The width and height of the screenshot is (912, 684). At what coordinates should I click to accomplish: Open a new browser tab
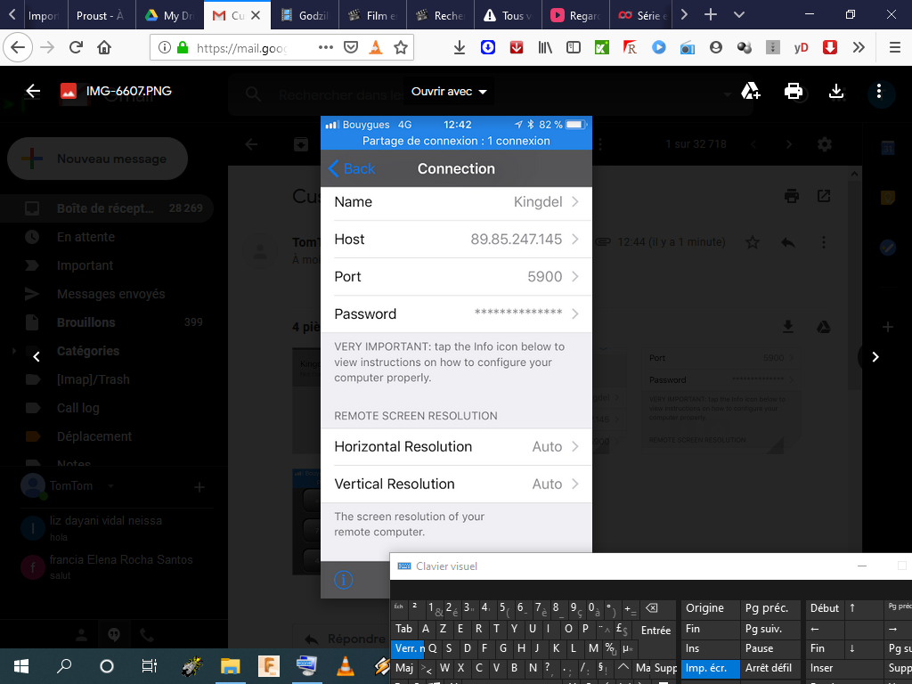(x=710, y=14)
